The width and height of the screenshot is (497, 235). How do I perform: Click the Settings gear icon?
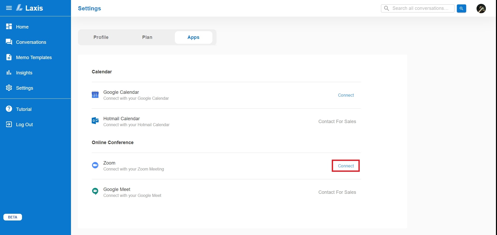coord(9,88)
